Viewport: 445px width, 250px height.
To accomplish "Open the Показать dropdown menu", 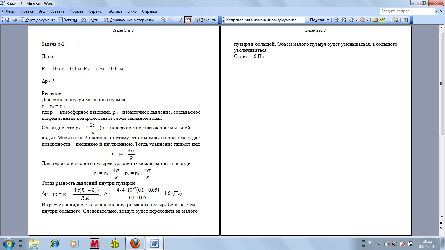I will pos(320,20).
